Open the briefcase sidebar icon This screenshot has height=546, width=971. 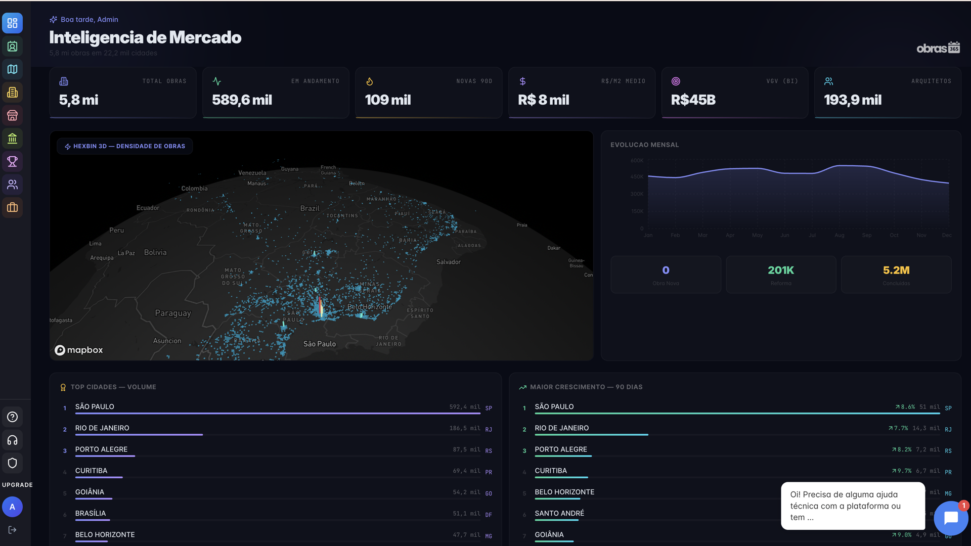pyautogui.click(x=12, y=207)
